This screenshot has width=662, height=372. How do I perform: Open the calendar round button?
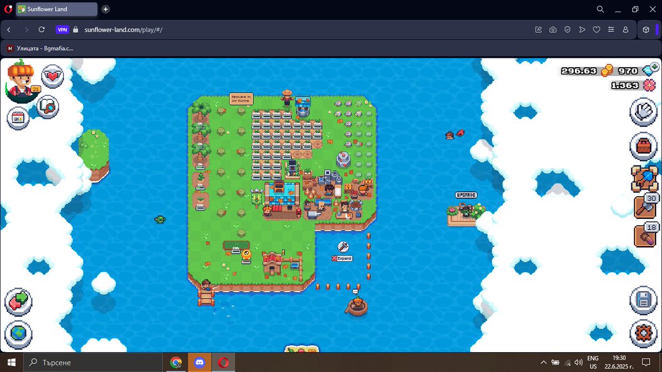pos(18,118)
